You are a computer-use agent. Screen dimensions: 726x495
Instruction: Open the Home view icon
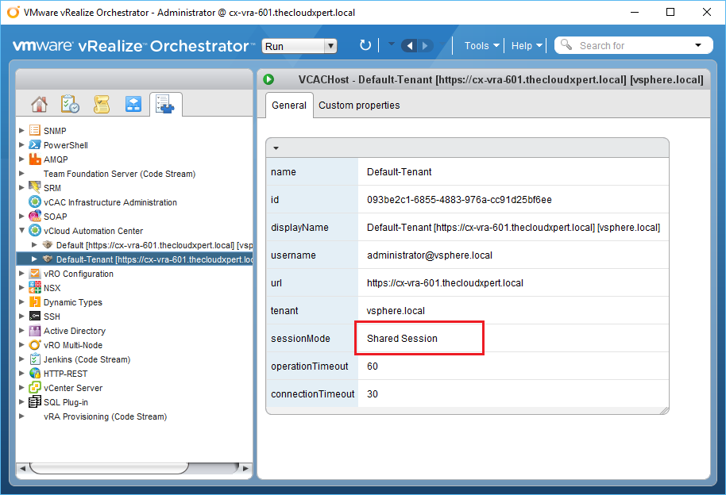pyautogui.click(x=39, y=105)
